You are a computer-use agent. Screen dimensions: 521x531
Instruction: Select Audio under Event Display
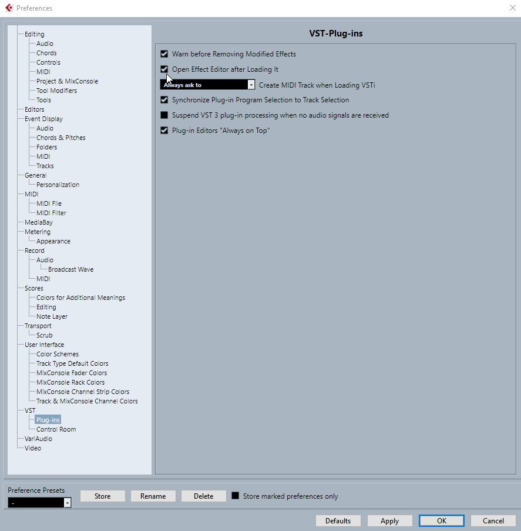(45, 128)
